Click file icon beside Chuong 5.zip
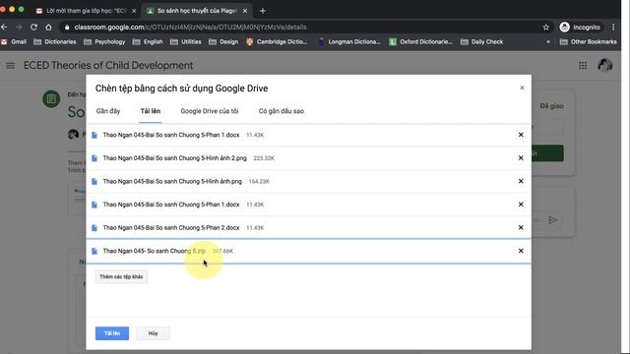 click(94, 251)
